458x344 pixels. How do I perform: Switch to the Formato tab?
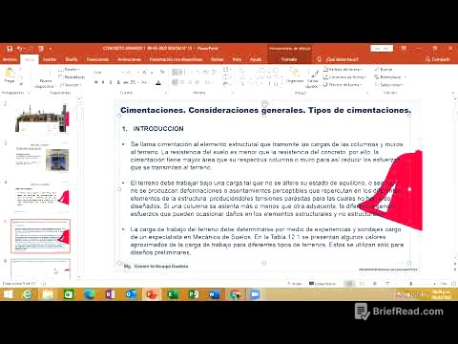[289, 59]
